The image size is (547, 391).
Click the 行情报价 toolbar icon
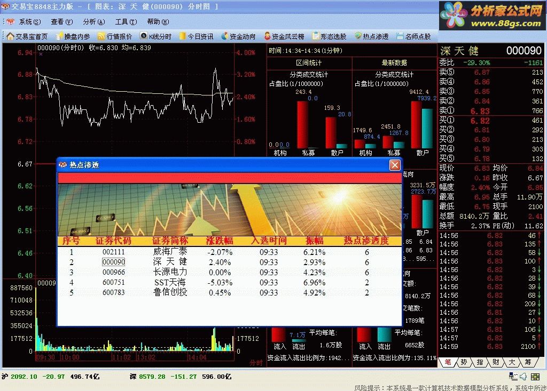pos(101,36)
